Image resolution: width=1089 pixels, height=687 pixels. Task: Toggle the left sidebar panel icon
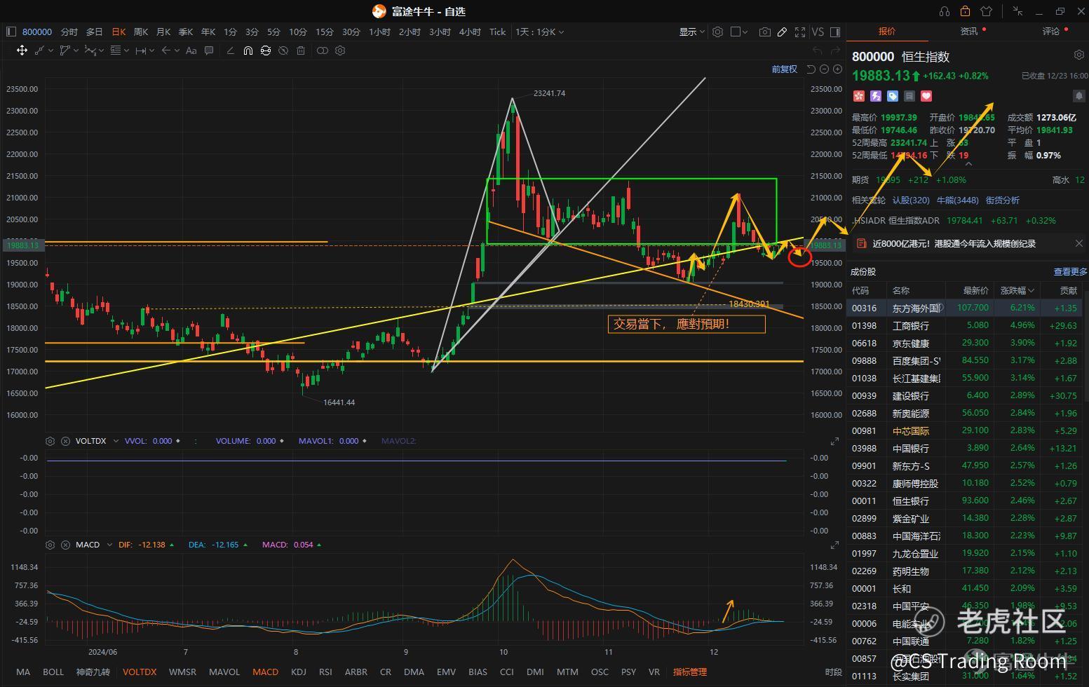[x=11, y=32]
